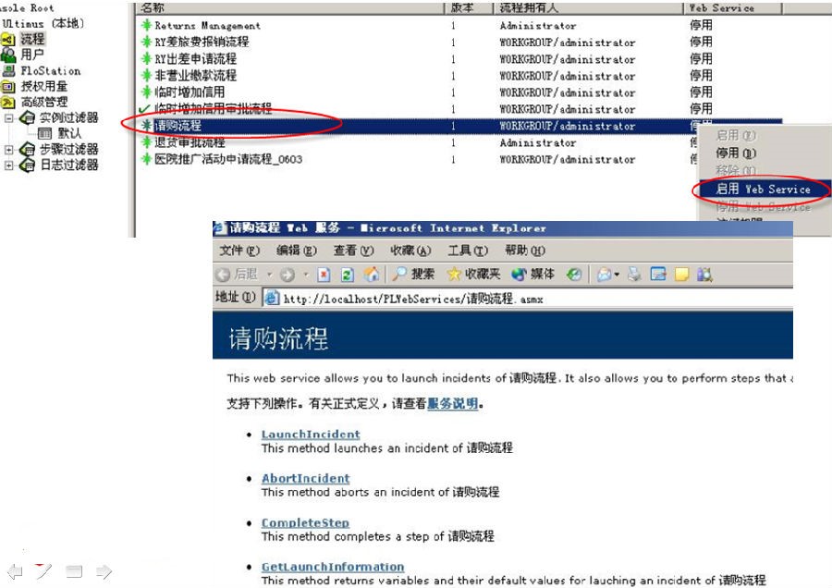Expand the 步骤过滤器 tree node

point(8,148)
